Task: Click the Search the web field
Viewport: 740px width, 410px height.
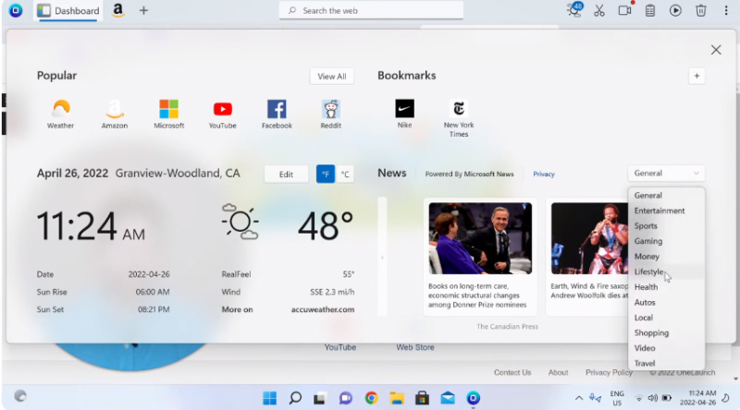Action: (370, 10)
